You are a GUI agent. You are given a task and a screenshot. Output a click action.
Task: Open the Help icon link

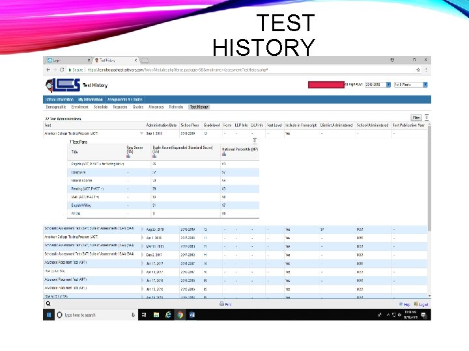tap(401, 304)
